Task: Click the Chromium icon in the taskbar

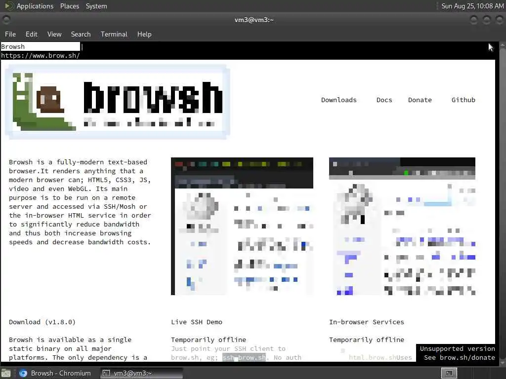Action: click(23, 373)
